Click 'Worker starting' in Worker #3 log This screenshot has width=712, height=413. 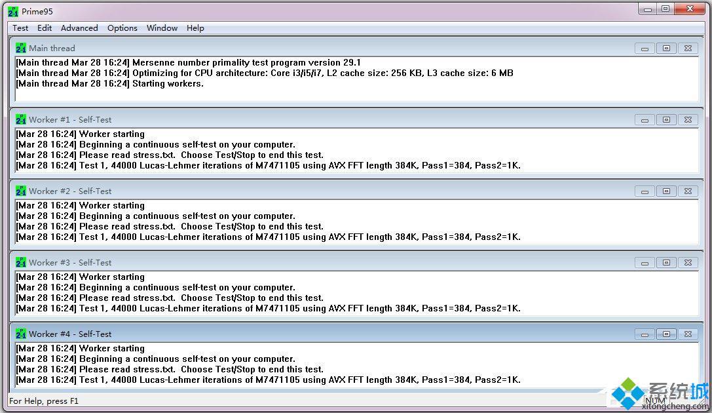click(81, 277)
